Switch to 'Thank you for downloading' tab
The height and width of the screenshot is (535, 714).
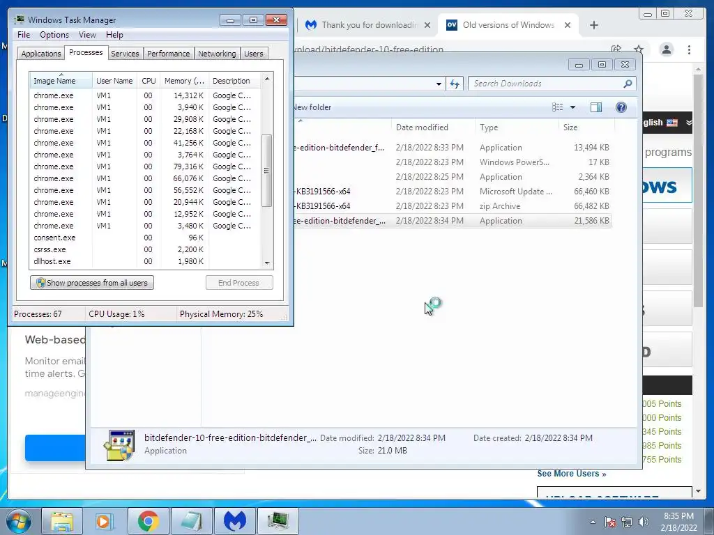(368, 25)
